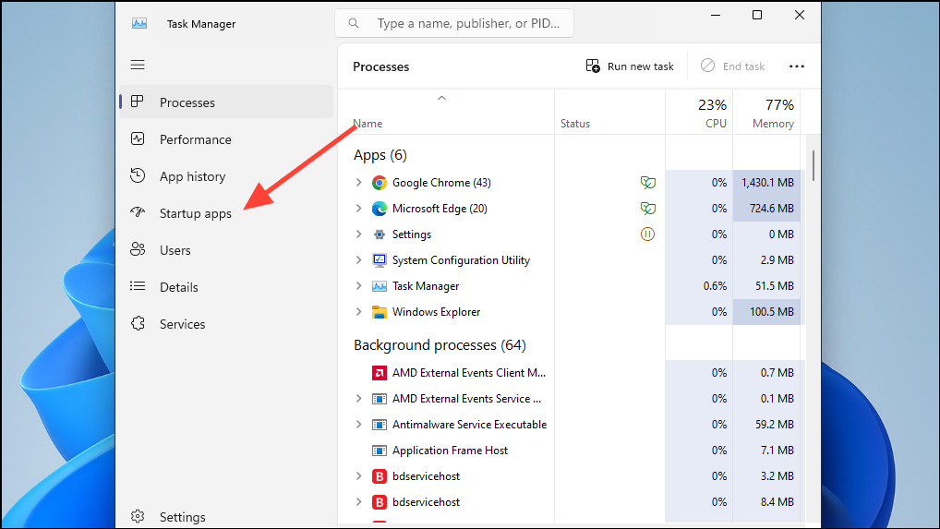The height and width of the screenshot is (529, 940).
Task: Click the Settings suspended pause status icon
Action: 647,234
